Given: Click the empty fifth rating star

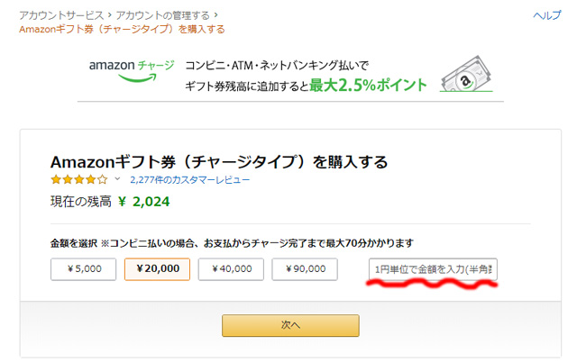Looking at the screenshot, I should click(x=102, y=179).
